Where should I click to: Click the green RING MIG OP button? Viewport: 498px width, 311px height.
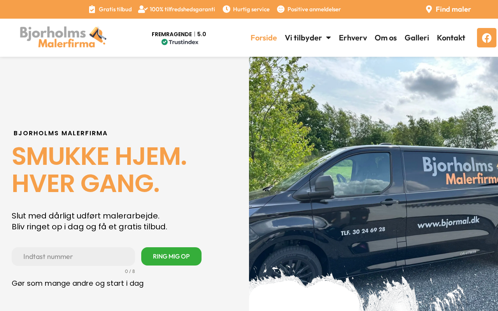click(x=171, y=257)
